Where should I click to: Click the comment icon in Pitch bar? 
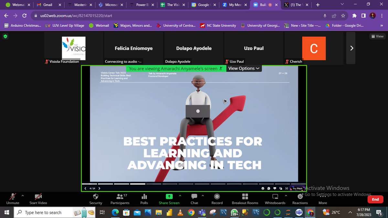click(269, 188)
